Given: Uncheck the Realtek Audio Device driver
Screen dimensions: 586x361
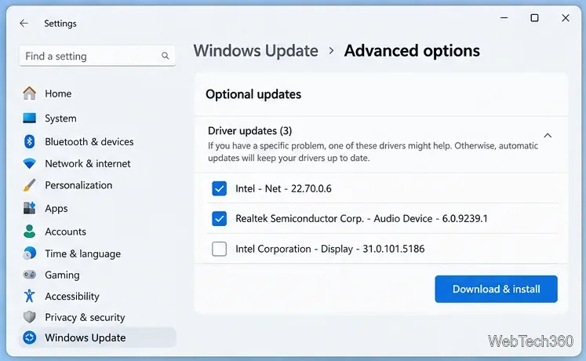Looking at the screenshot, I should point(220,219).
